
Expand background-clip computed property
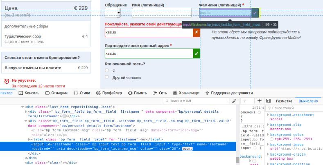click(x=268, y=125)
